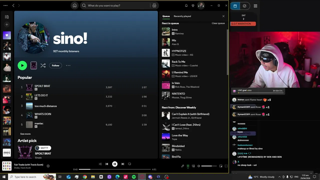Play the track too much distance

(86, 106)
